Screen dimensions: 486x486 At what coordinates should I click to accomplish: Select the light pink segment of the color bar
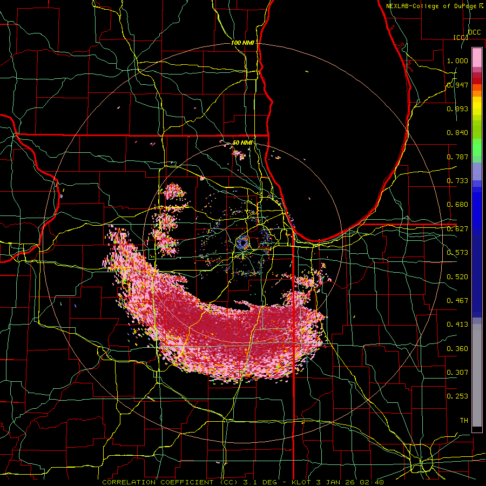click(477, 58)
